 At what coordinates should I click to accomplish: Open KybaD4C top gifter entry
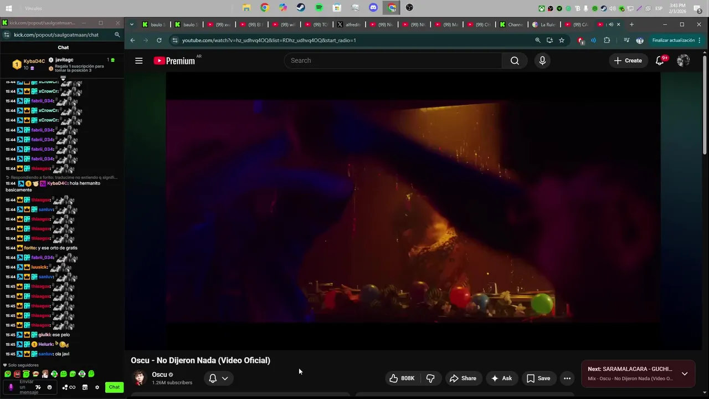pos(29,64)
